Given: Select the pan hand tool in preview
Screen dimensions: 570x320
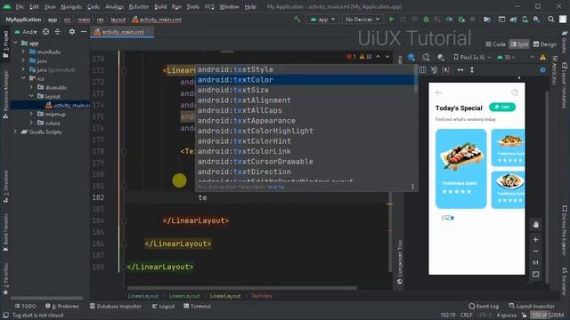Looking at the screenshot, I should click(x=535, y=225).
